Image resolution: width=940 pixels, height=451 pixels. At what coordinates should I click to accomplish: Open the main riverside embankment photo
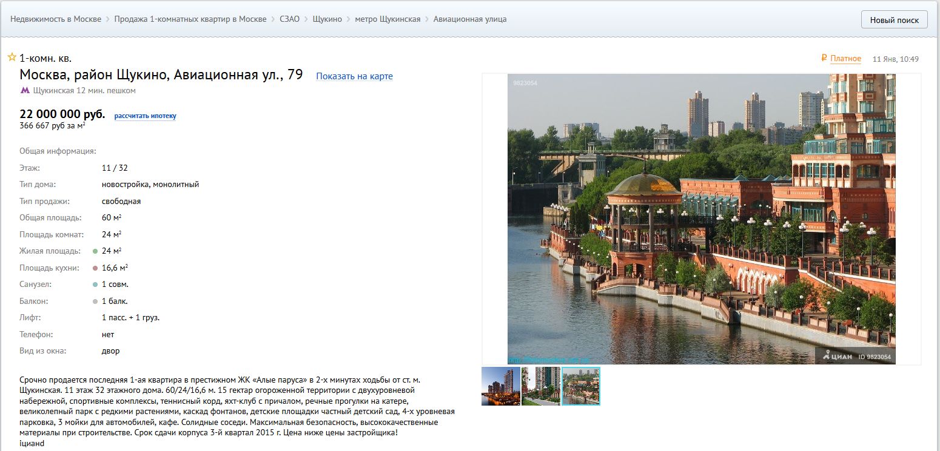click(x=702, y=219)
